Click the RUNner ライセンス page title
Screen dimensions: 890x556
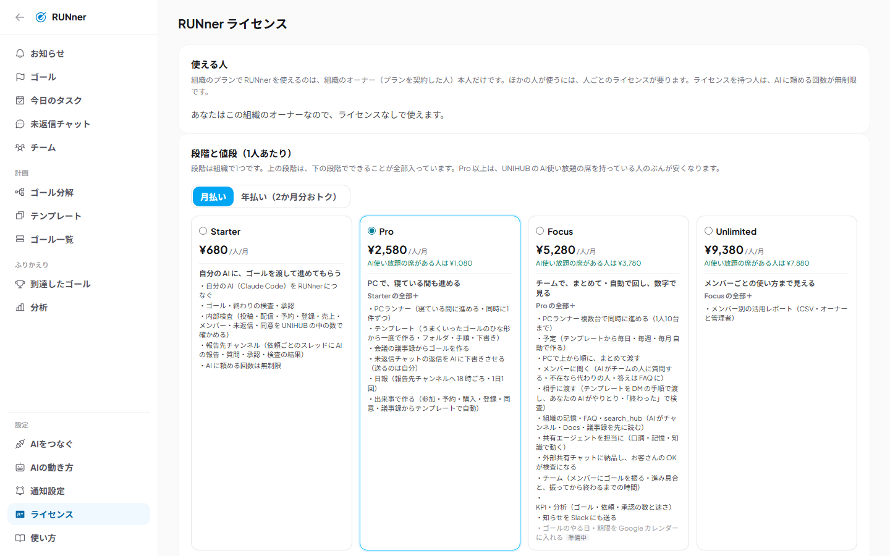[232, 24]
